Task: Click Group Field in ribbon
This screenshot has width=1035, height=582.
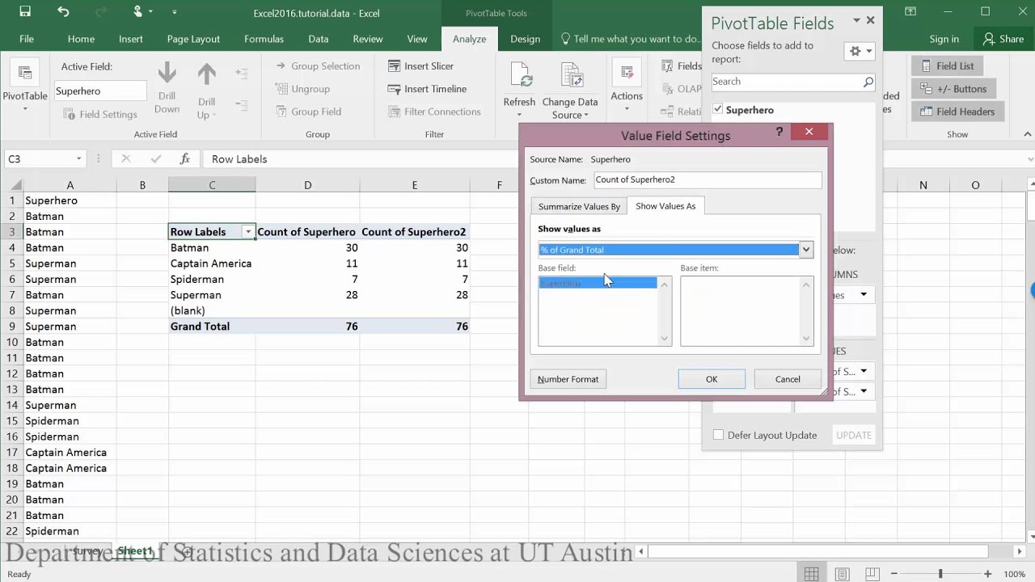Action: tap(308, 112)
